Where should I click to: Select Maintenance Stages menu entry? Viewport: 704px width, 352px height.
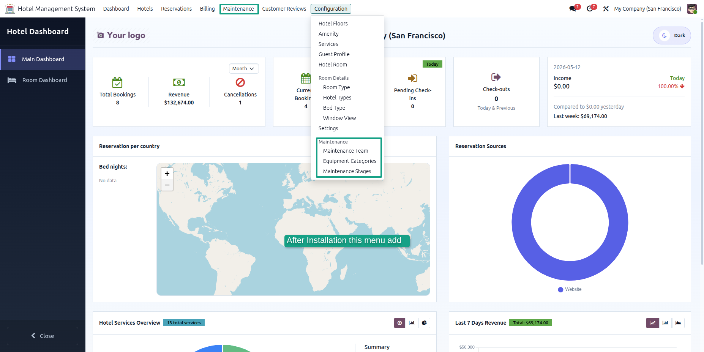347,171
